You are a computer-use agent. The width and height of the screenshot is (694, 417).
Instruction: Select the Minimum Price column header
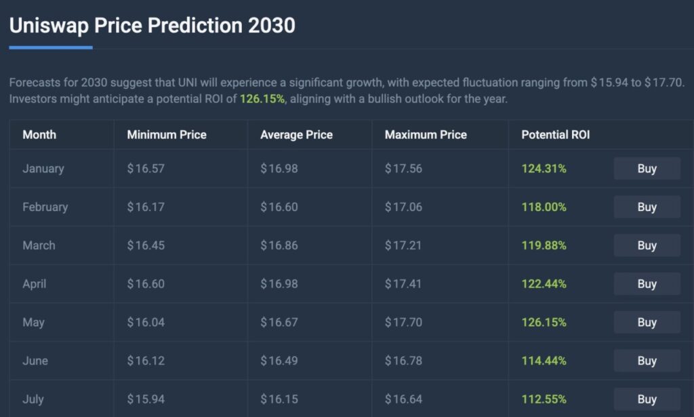pyautogui.click(x=166, y=134)
